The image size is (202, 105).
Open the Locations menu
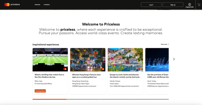(47, 5)
